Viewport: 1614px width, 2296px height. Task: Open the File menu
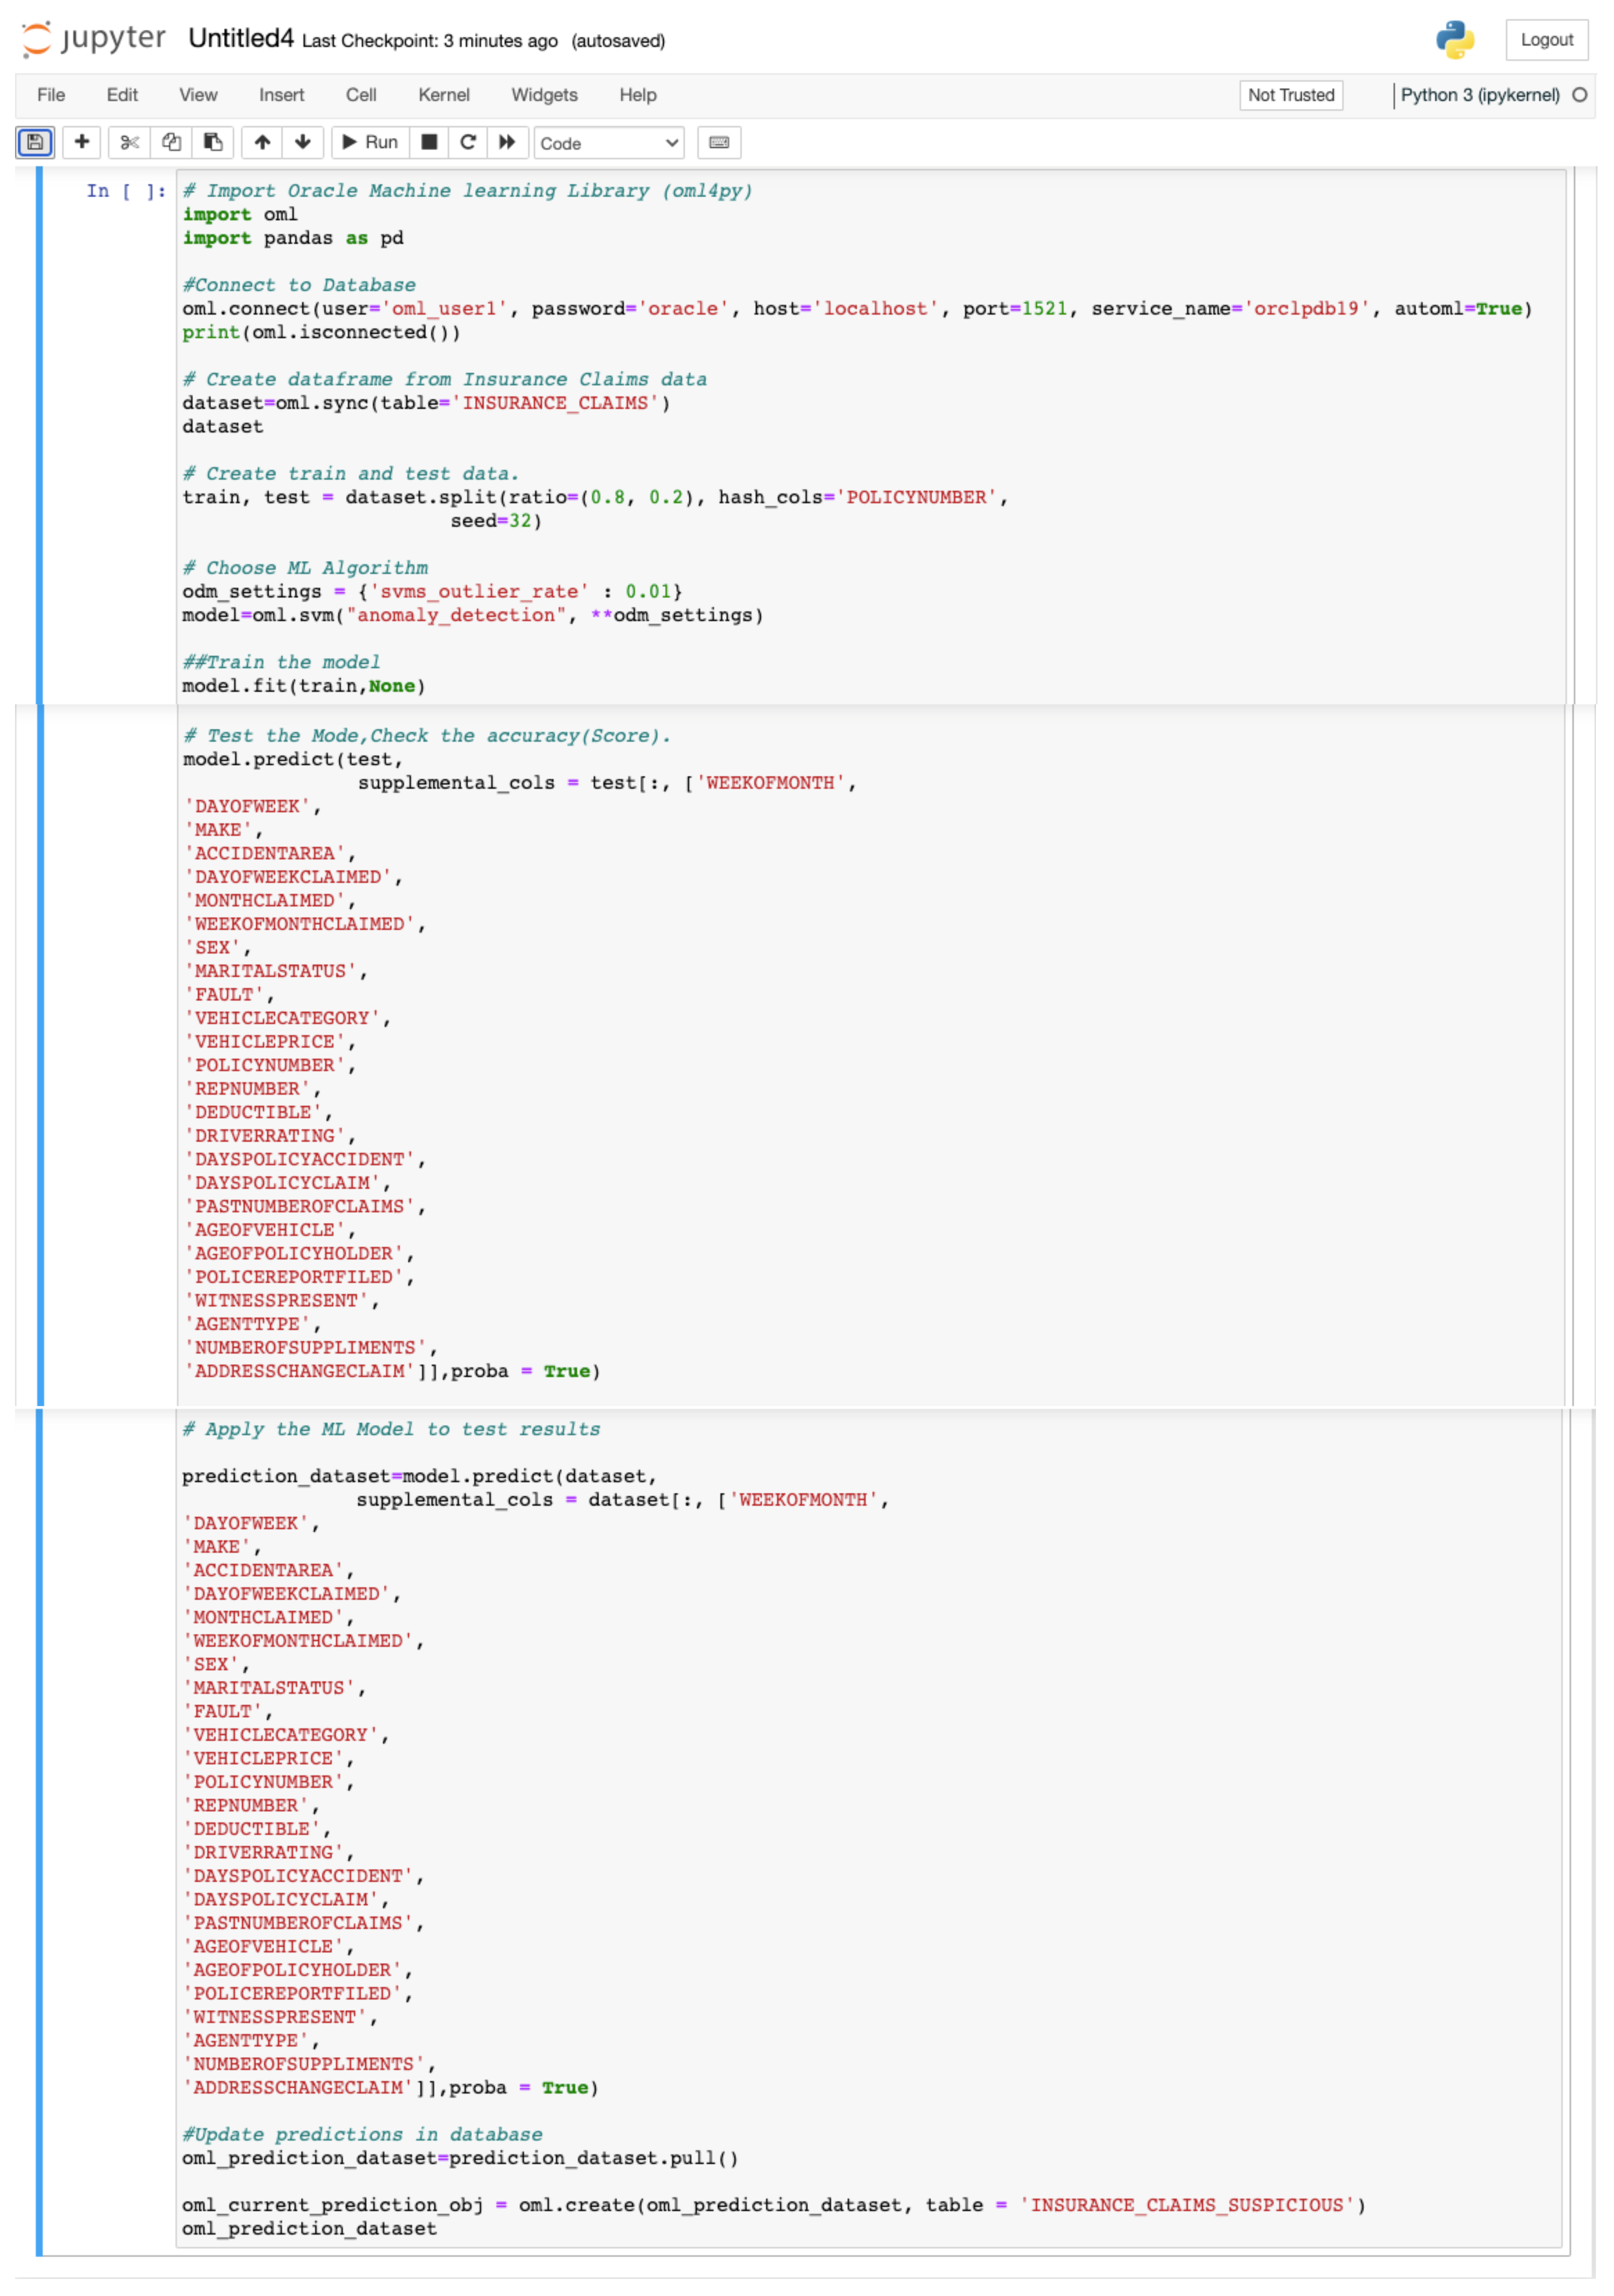click(50, 95)
